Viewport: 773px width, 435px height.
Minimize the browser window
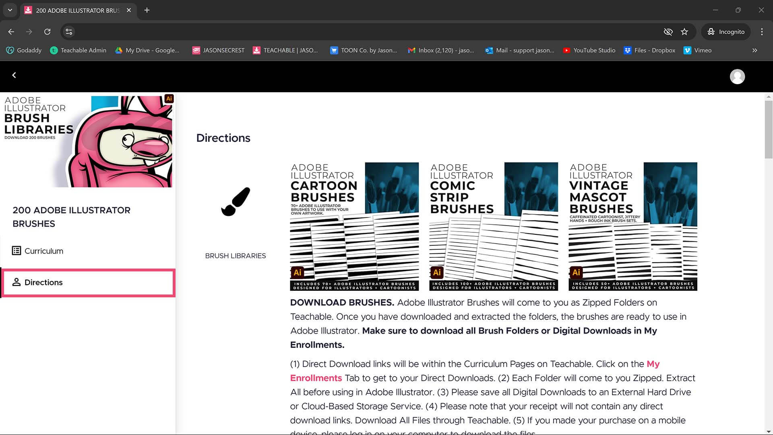[x=715, y=10]
